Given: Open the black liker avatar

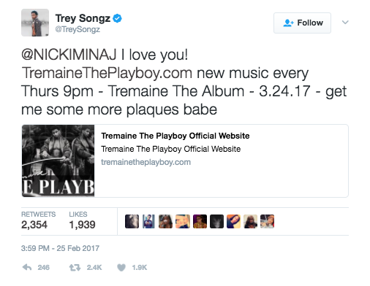Looking at the screenshot, I should (x=216, y=221).
